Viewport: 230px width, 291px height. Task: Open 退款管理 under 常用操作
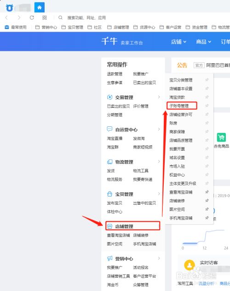pyautogui.click(x=115, y=74)
